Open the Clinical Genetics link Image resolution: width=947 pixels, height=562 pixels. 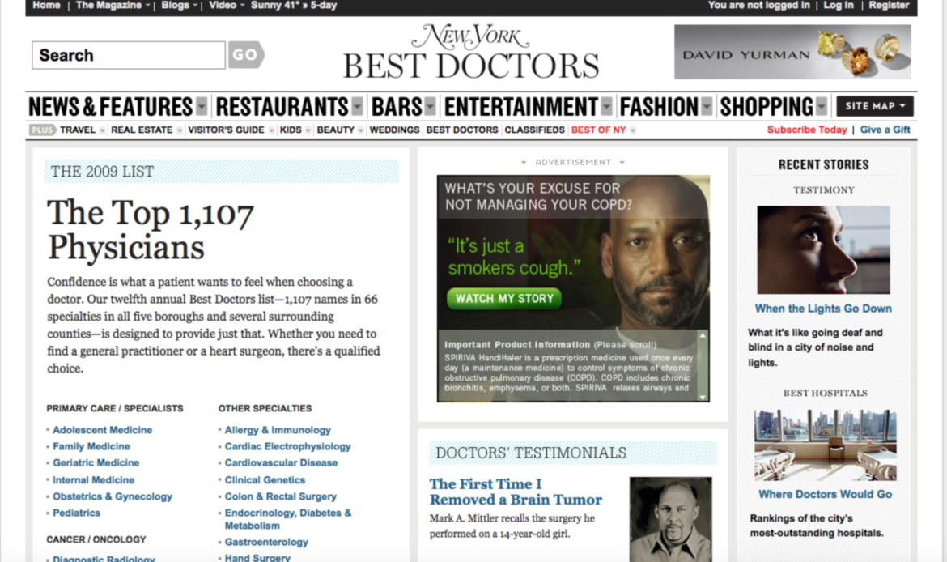265,480
